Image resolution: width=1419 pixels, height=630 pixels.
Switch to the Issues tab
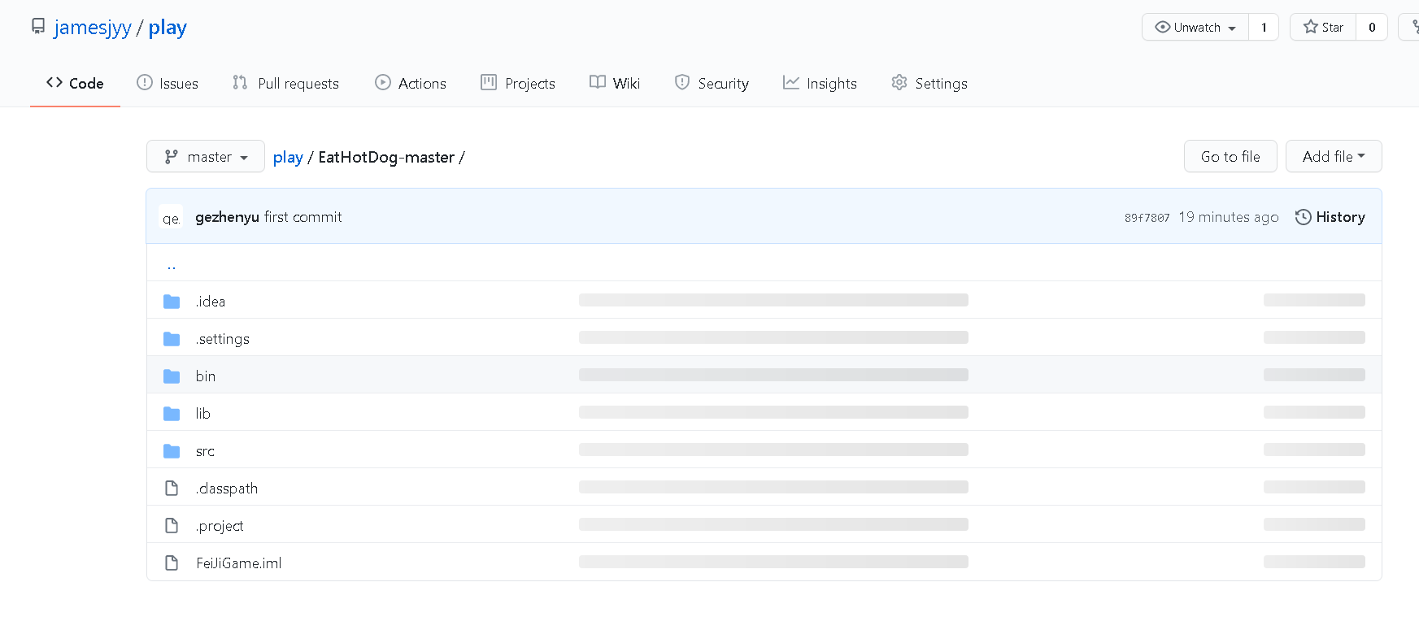(168, 83)
